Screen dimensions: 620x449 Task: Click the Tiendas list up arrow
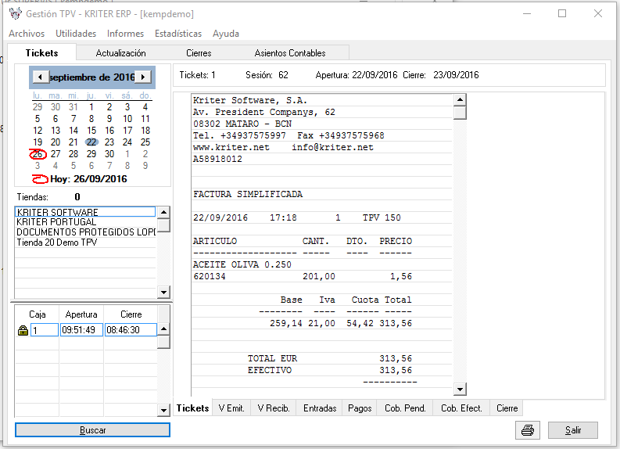pyautogui.click(x=163, y=213)
